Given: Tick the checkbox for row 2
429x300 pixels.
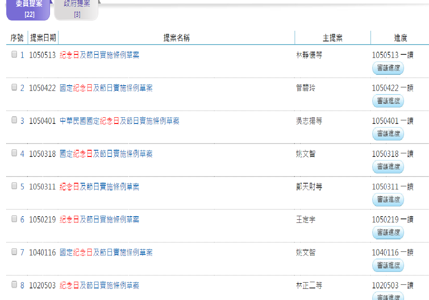Looking at the screenshot, I should (14, 87).
